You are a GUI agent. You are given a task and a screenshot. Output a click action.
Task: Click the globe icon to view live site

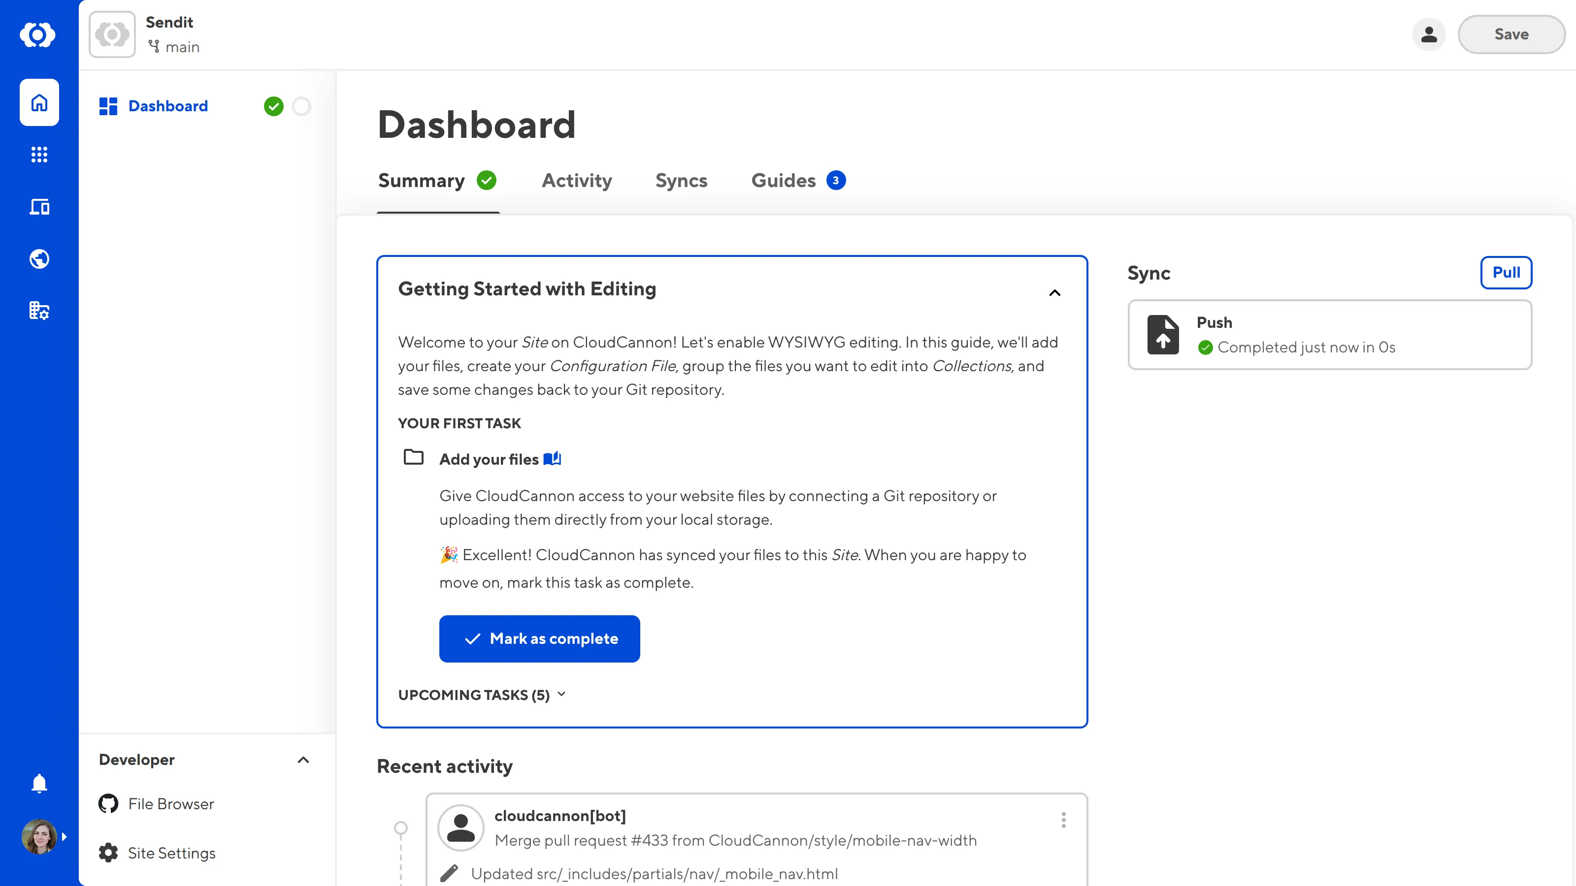pyautogui.click(x=38, y=258)
